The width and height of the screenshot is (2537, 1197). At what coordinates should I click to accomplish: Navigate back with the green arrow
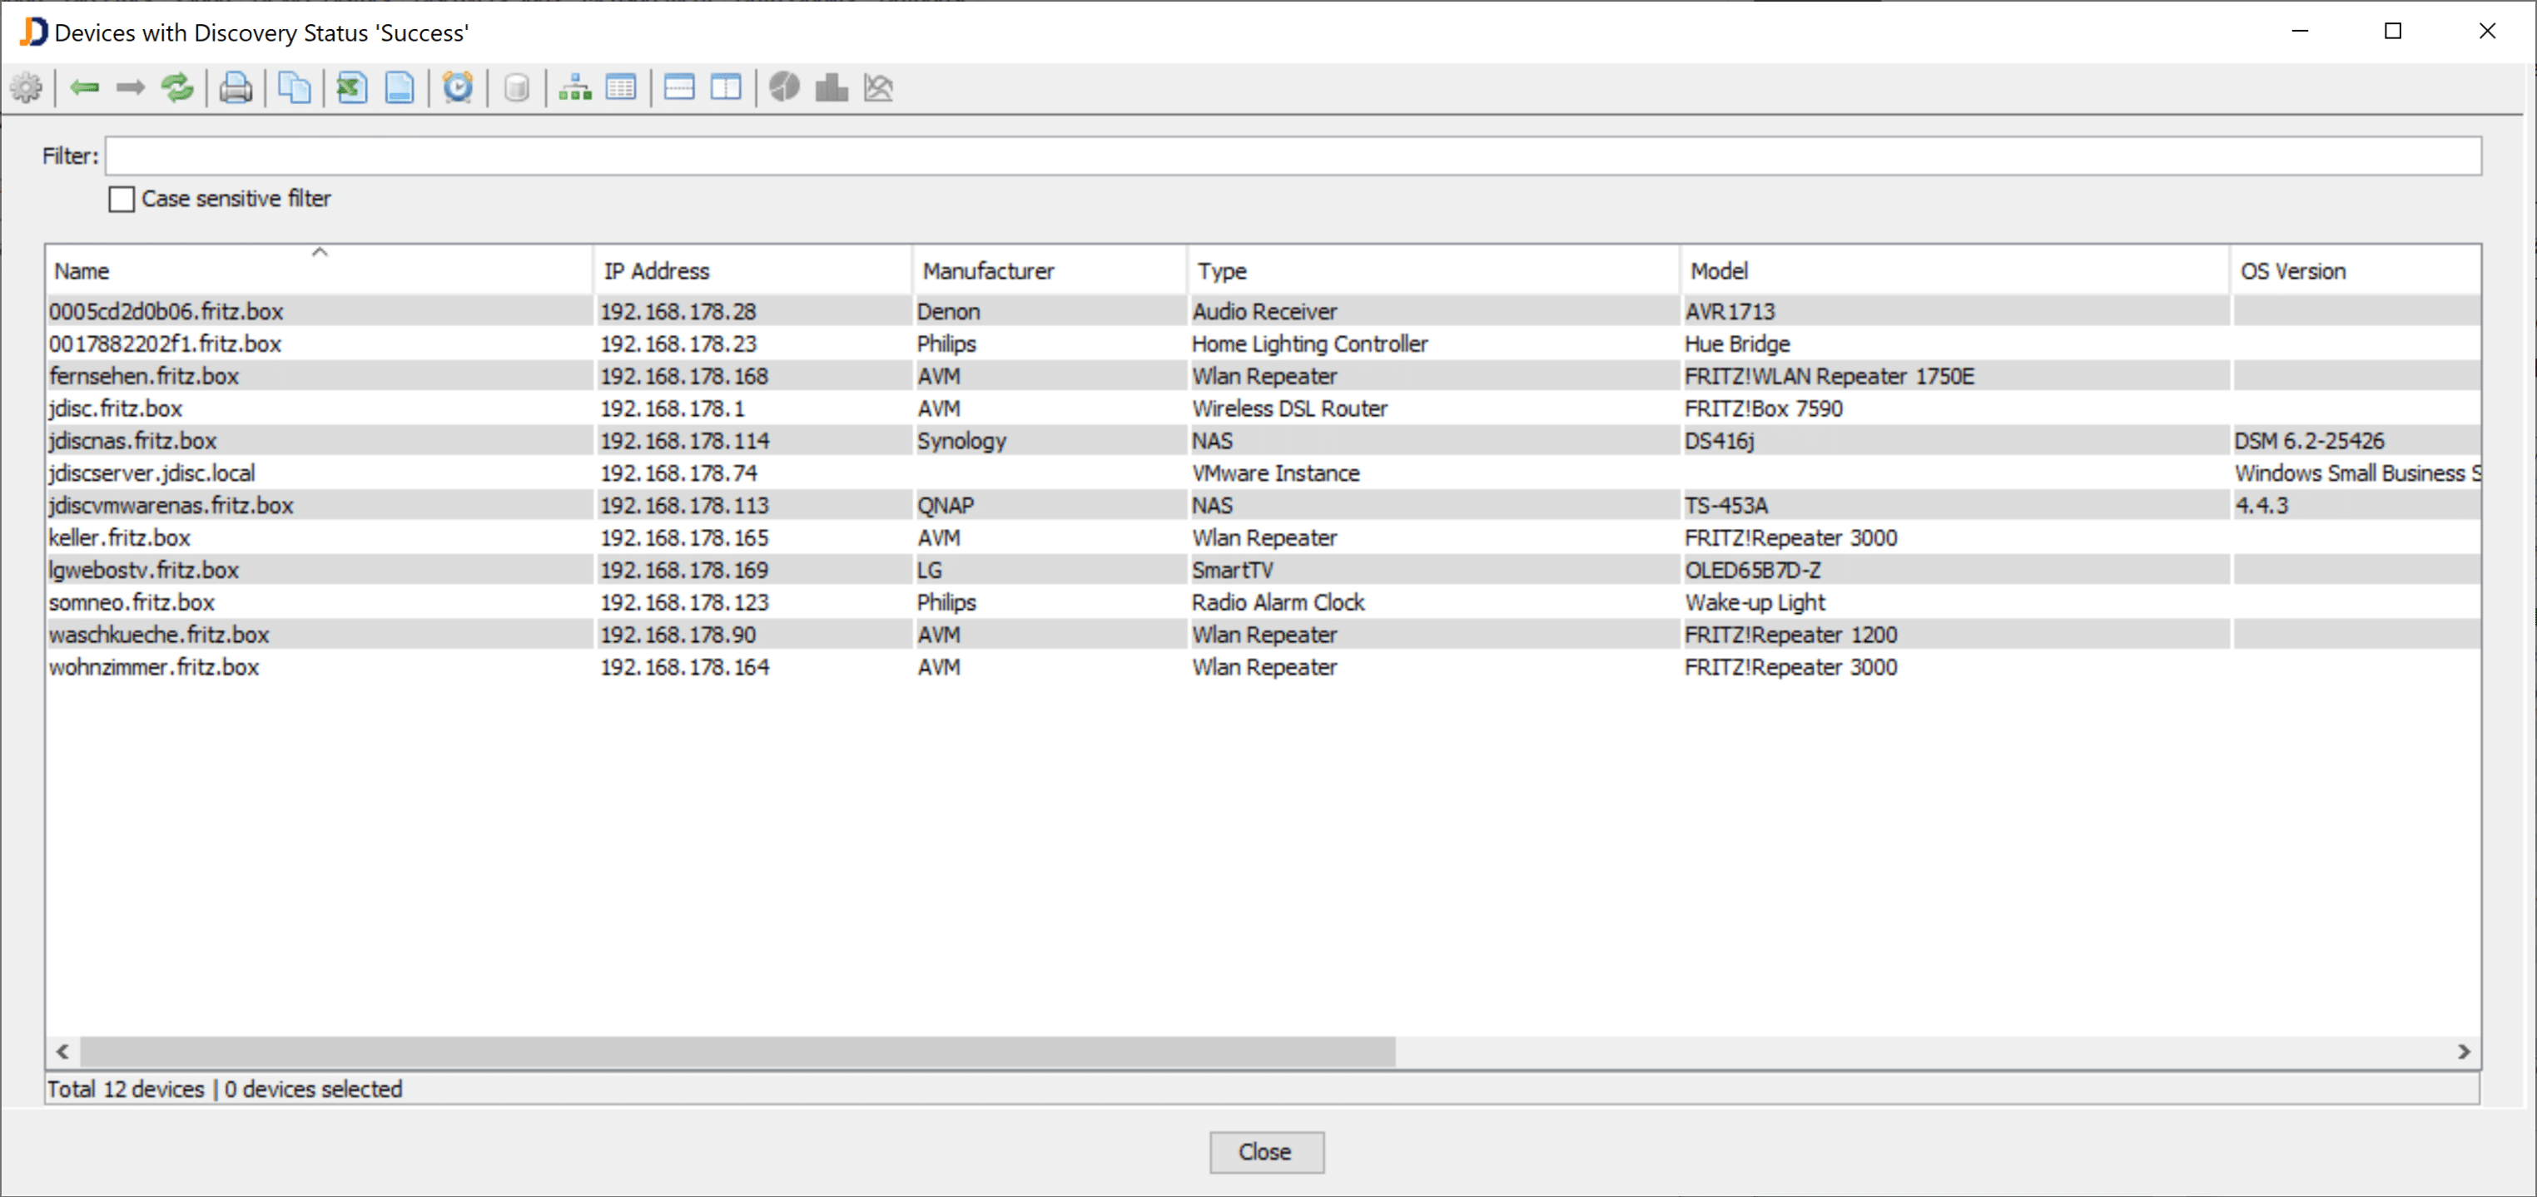tap(84, 87)
